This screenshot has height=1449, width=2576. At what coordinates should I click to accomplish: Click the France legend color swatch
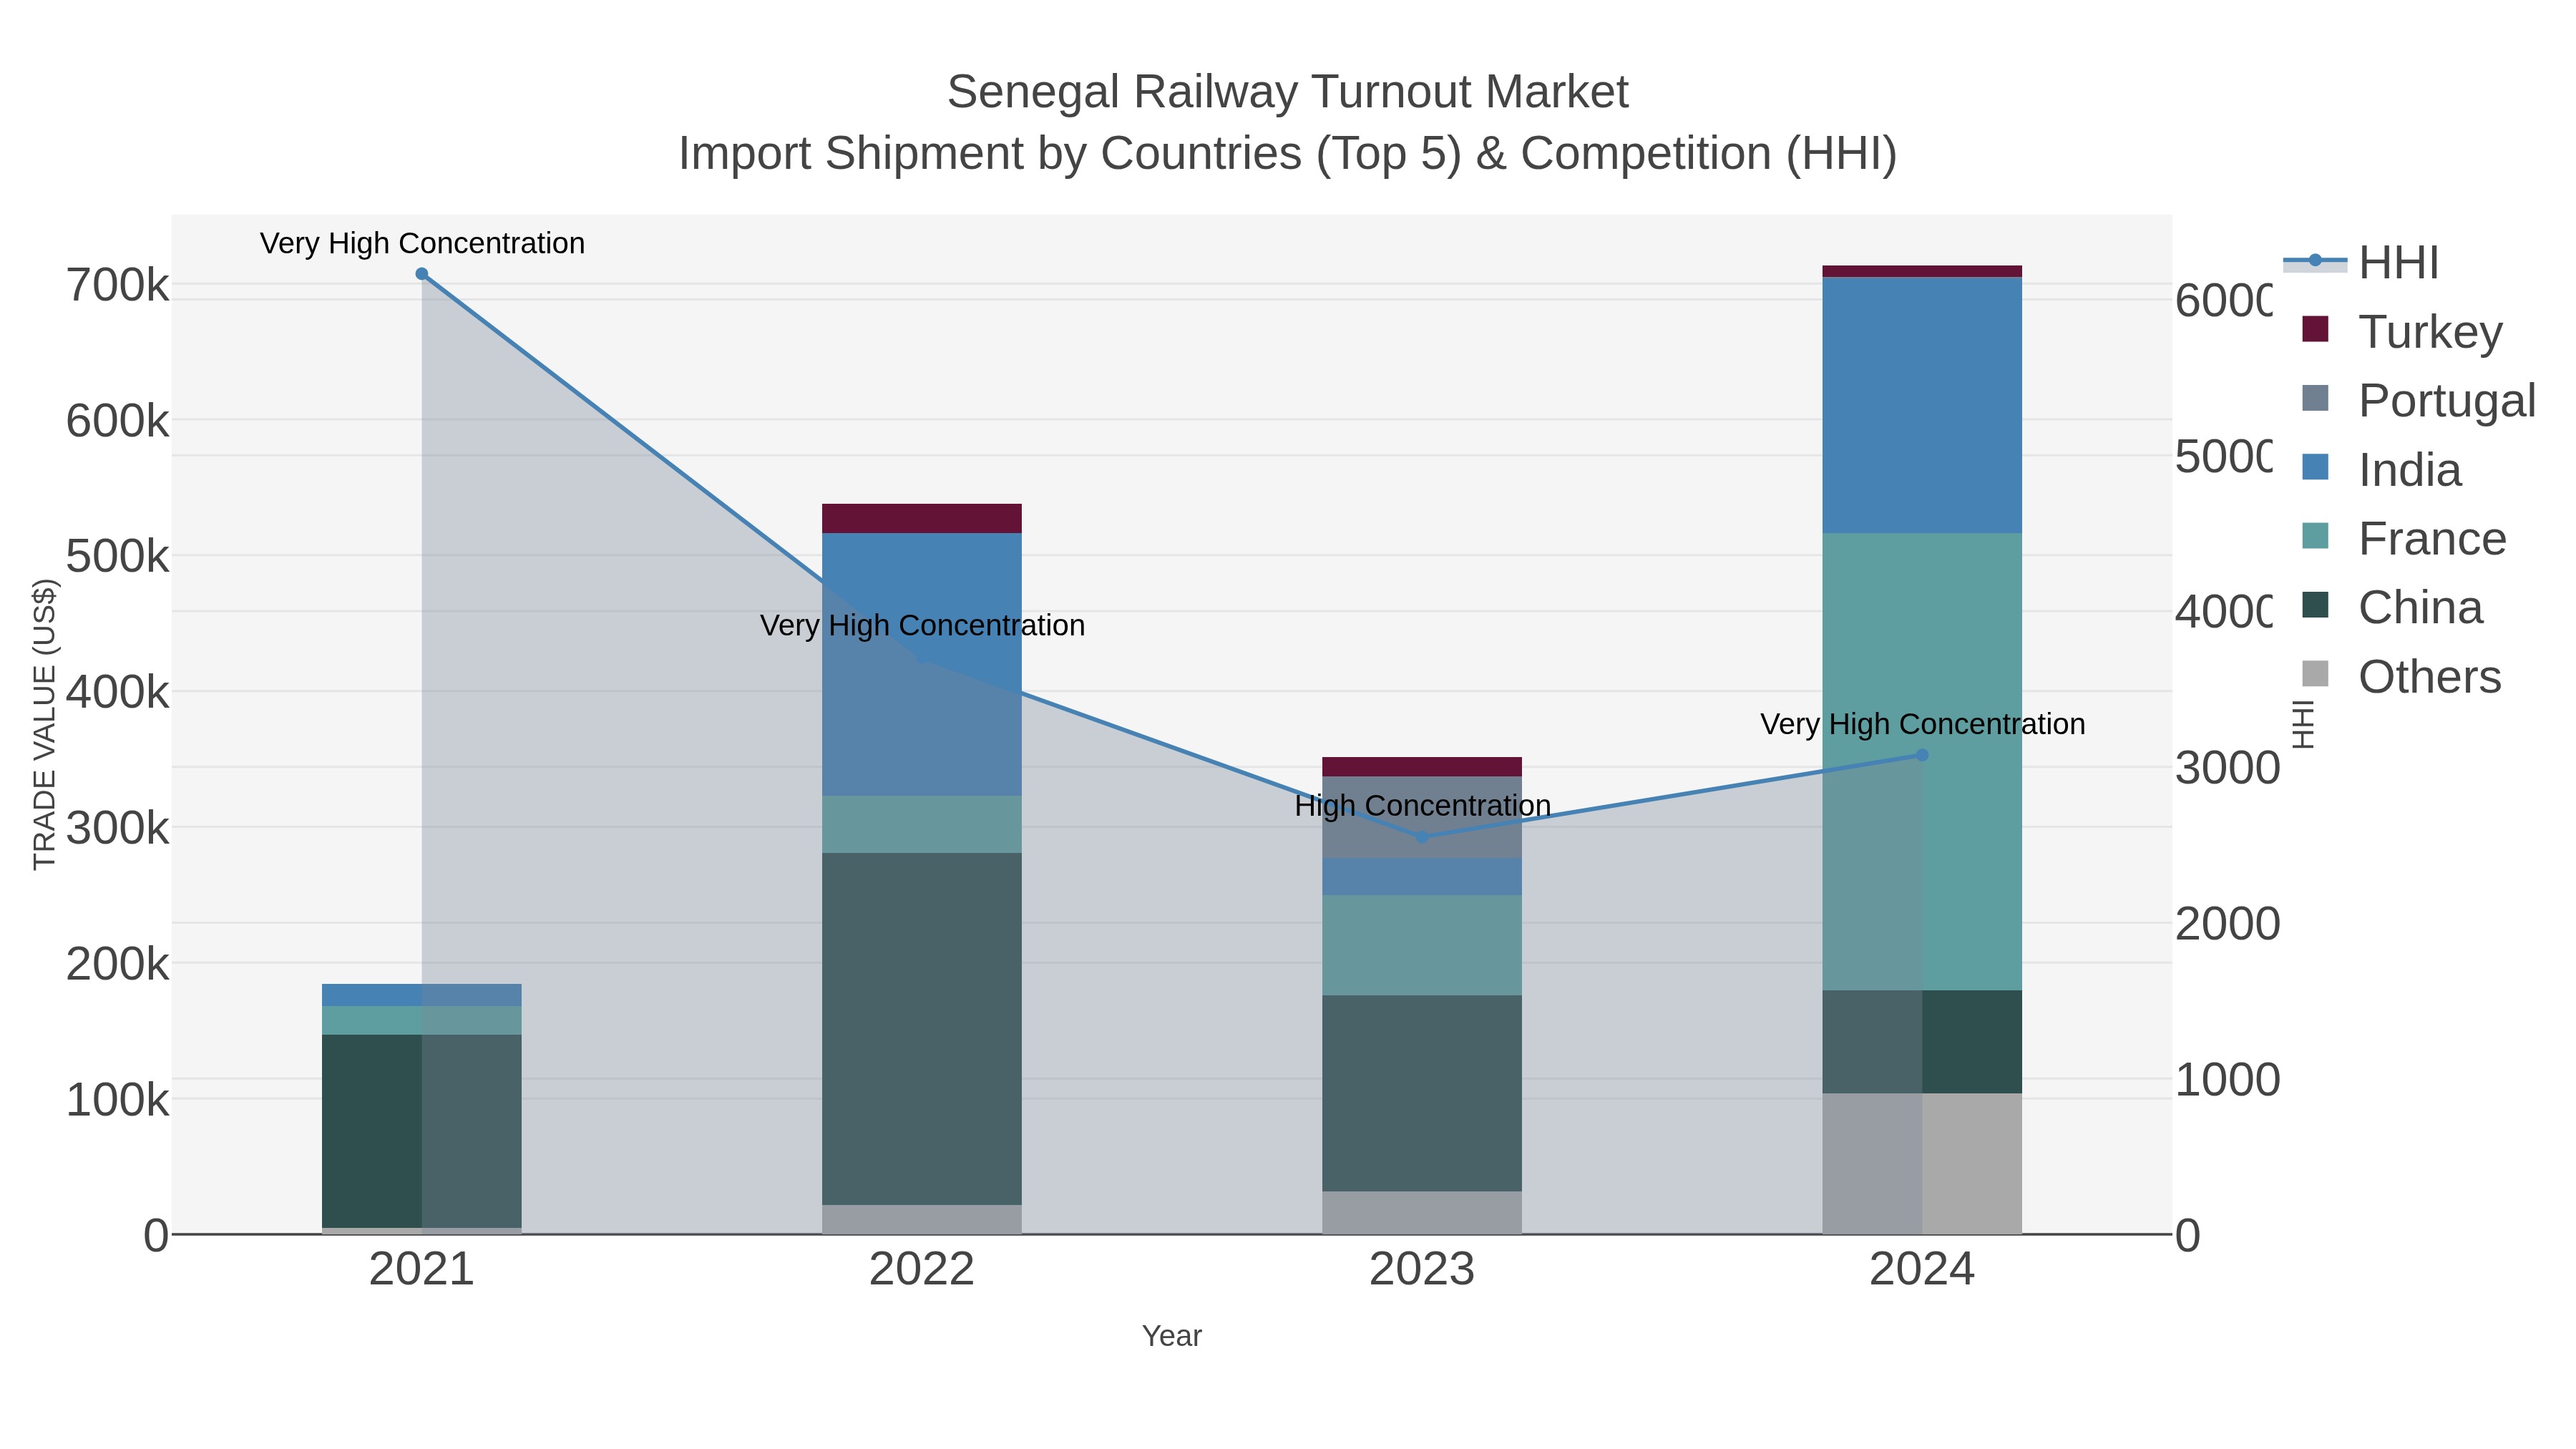click(2315, 536)
